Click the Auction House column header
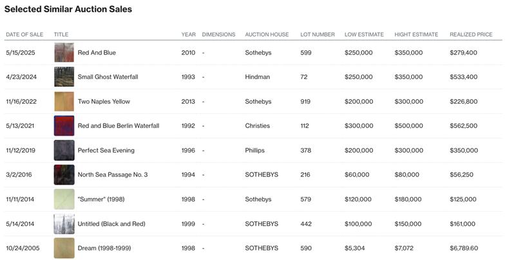Image resolution: width=507 pixels, height=260 pixels. click(x=267, y=35)
